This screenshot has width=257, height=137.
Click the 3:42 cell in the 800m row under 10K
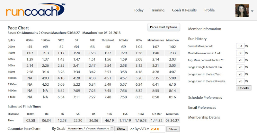tap(92, 72)
